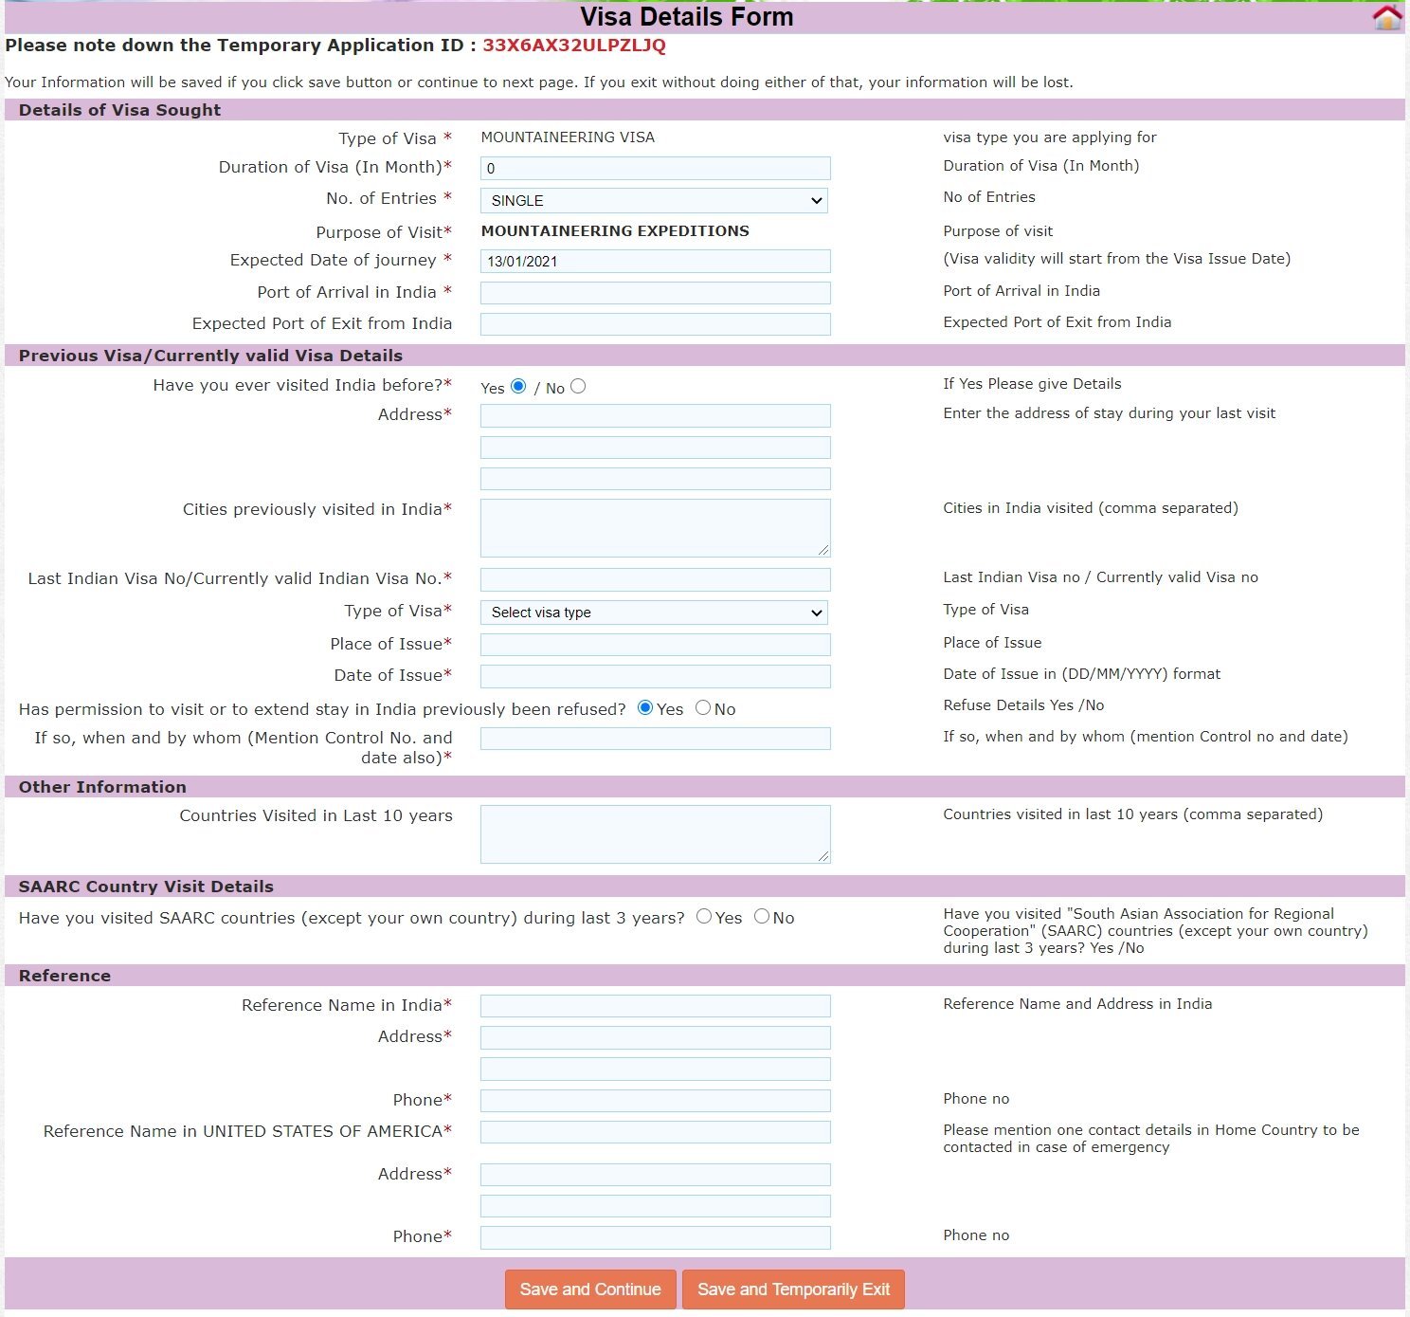
Task: Click second Address line of last visit
Action: (x=656, y=448)
